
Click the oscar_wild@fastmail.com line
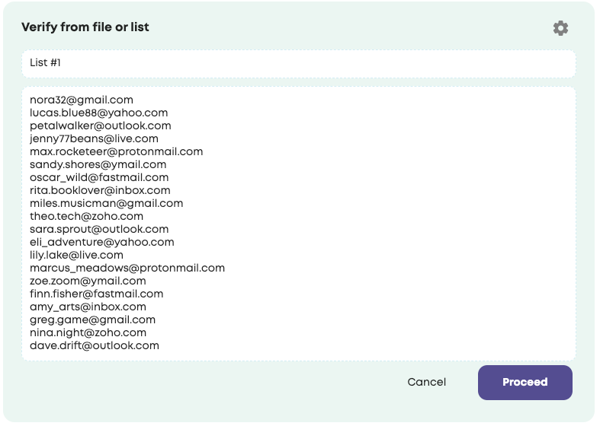(99, 177)
